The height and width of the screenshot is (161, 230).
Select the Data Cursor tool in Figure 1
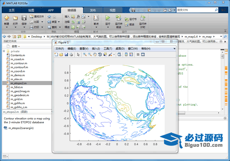[x=105, y=54]
